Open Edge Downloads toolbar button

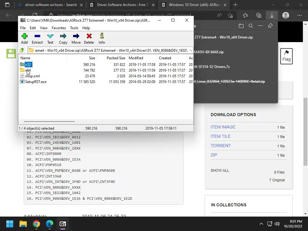click(x=272, y=15)
